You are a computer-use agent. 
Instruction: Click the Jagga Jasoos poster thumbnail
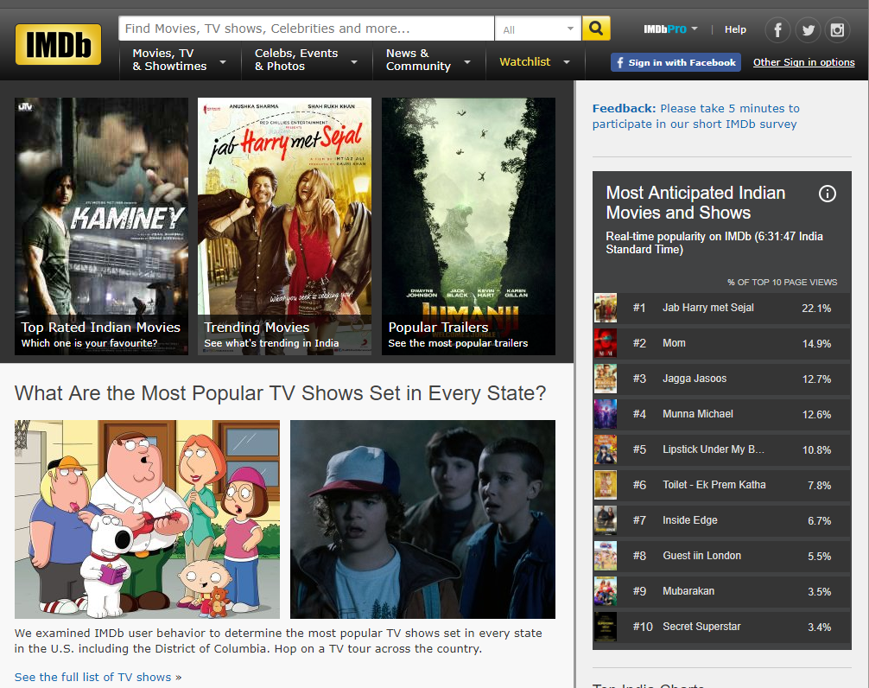(606, 379)
